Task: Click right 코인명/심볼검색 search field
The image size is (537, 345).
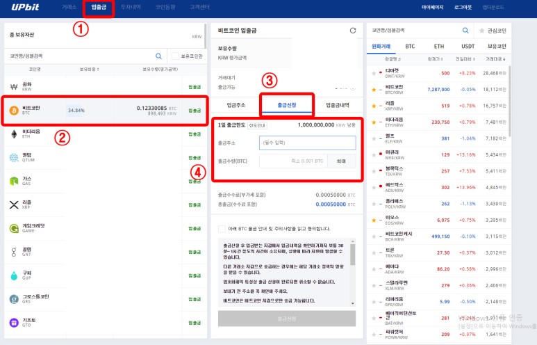Action: [x=415, y=31]
